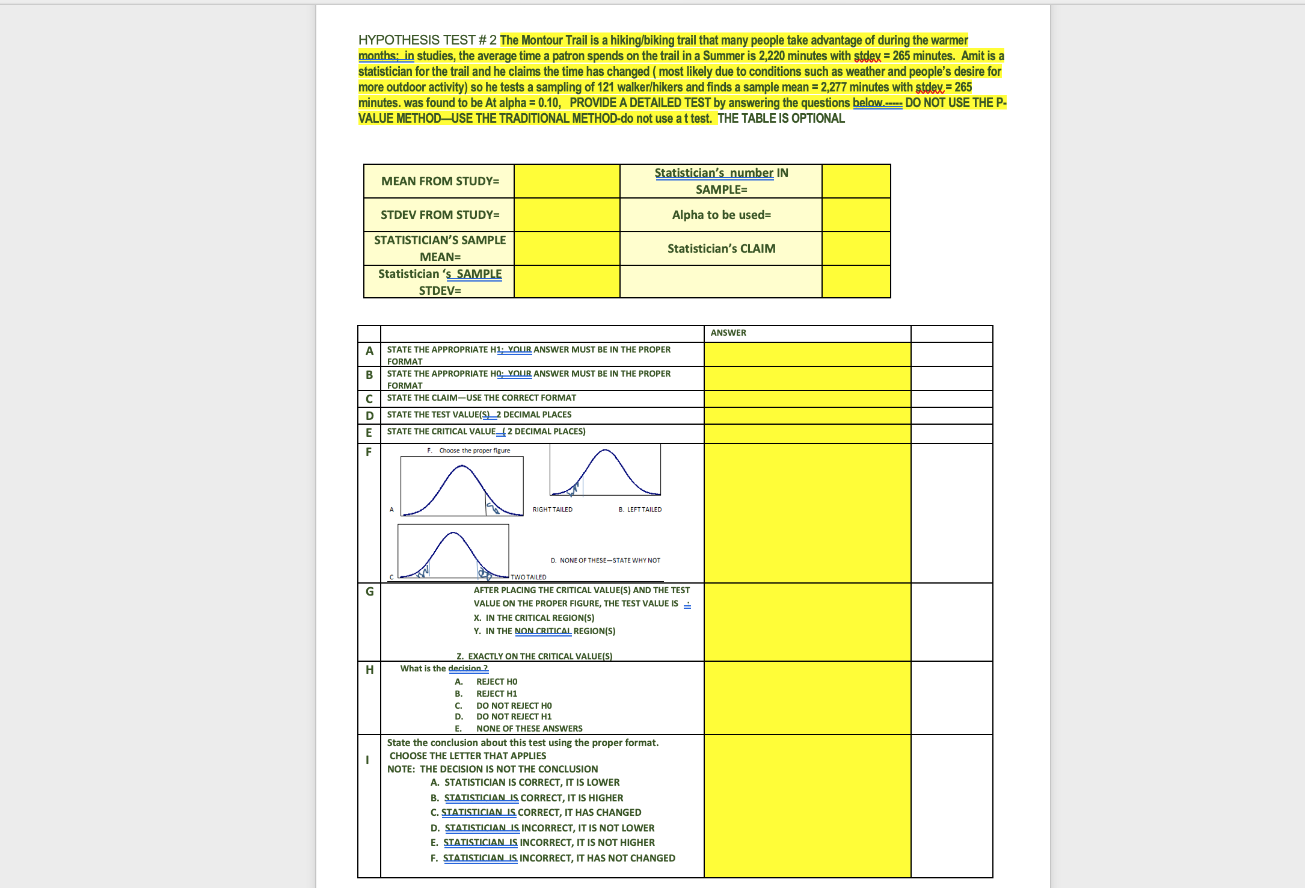Click the yellow answer cell for row A
Viewport: 1305px width, 888px height.
[x=807, y=354]
